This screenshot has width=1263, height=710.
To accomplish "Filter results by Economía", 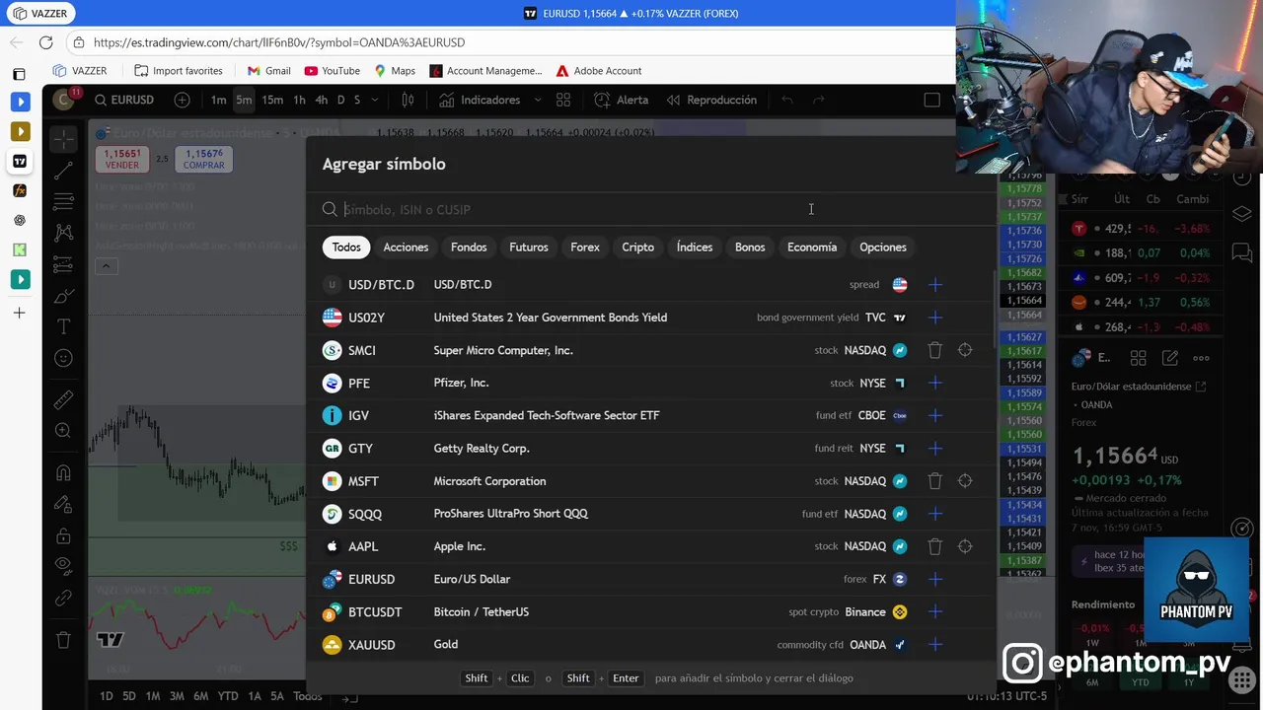I will [x=812, y=248].
